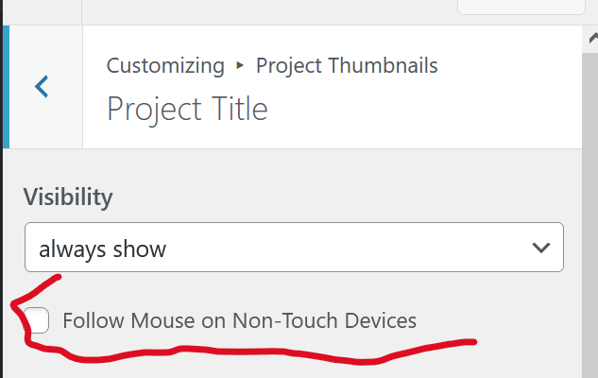Click the "Follow Mouse on Non-Touch Devices" label
This screenshot has width=598, height=378.
click(x=239, y=320)
